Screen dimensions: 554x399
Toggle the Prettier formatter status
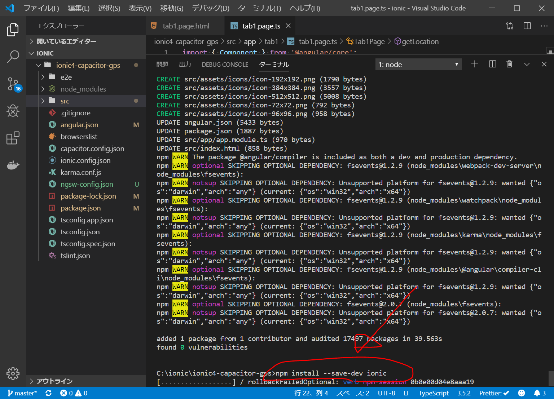[494, 393]
